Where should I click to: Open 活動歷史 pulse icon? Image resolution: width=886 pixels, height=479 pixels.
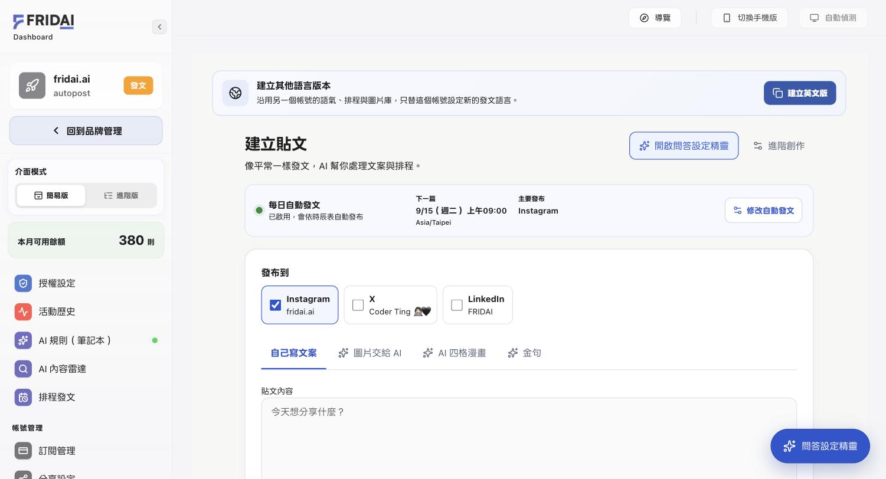[x=23, y=311]
